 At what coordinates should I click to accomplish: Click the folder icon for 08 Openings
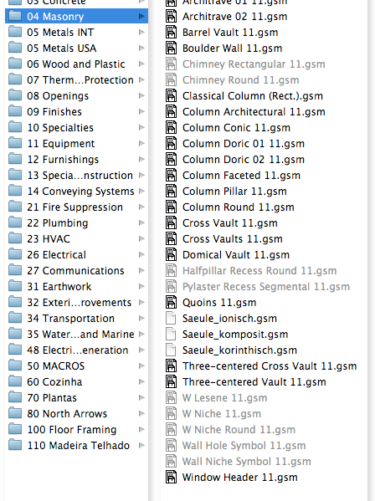[x=15, y=95]
